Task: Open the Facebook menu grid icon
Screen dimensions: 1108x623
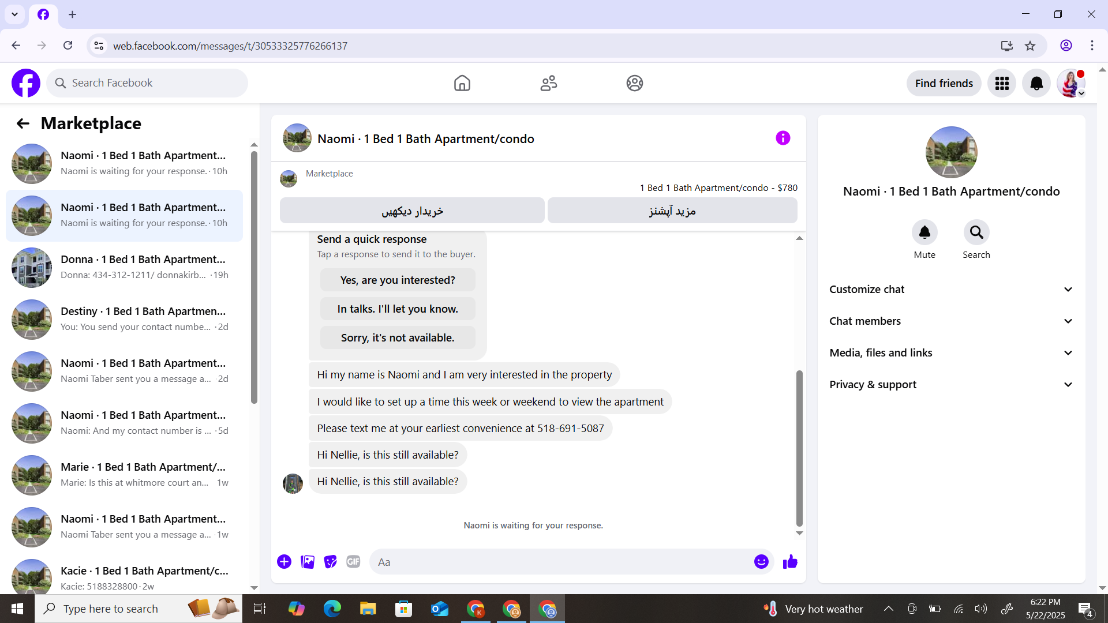Action: [x=1002, y=84]
